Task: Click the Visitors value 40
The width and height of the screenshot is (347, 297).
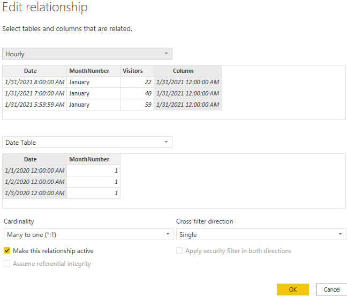Action: click(137, 93)
